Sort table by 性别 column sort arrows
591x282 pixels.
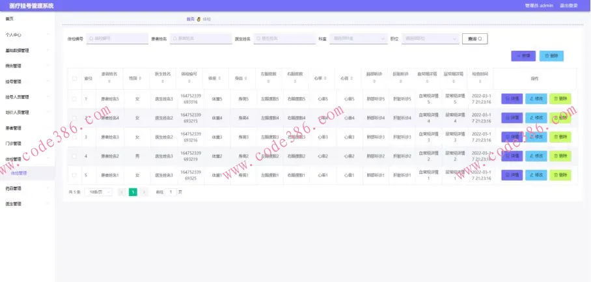pyautogui.click(x=140, y=78)
